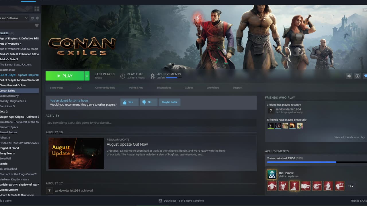367x206 pixels.
Task: Open Friends & Chat in bottom bar
Action: (x=359, y=201)
